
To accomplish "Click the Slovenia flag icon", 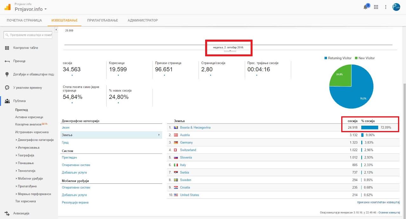I will (x=176, y=157).
